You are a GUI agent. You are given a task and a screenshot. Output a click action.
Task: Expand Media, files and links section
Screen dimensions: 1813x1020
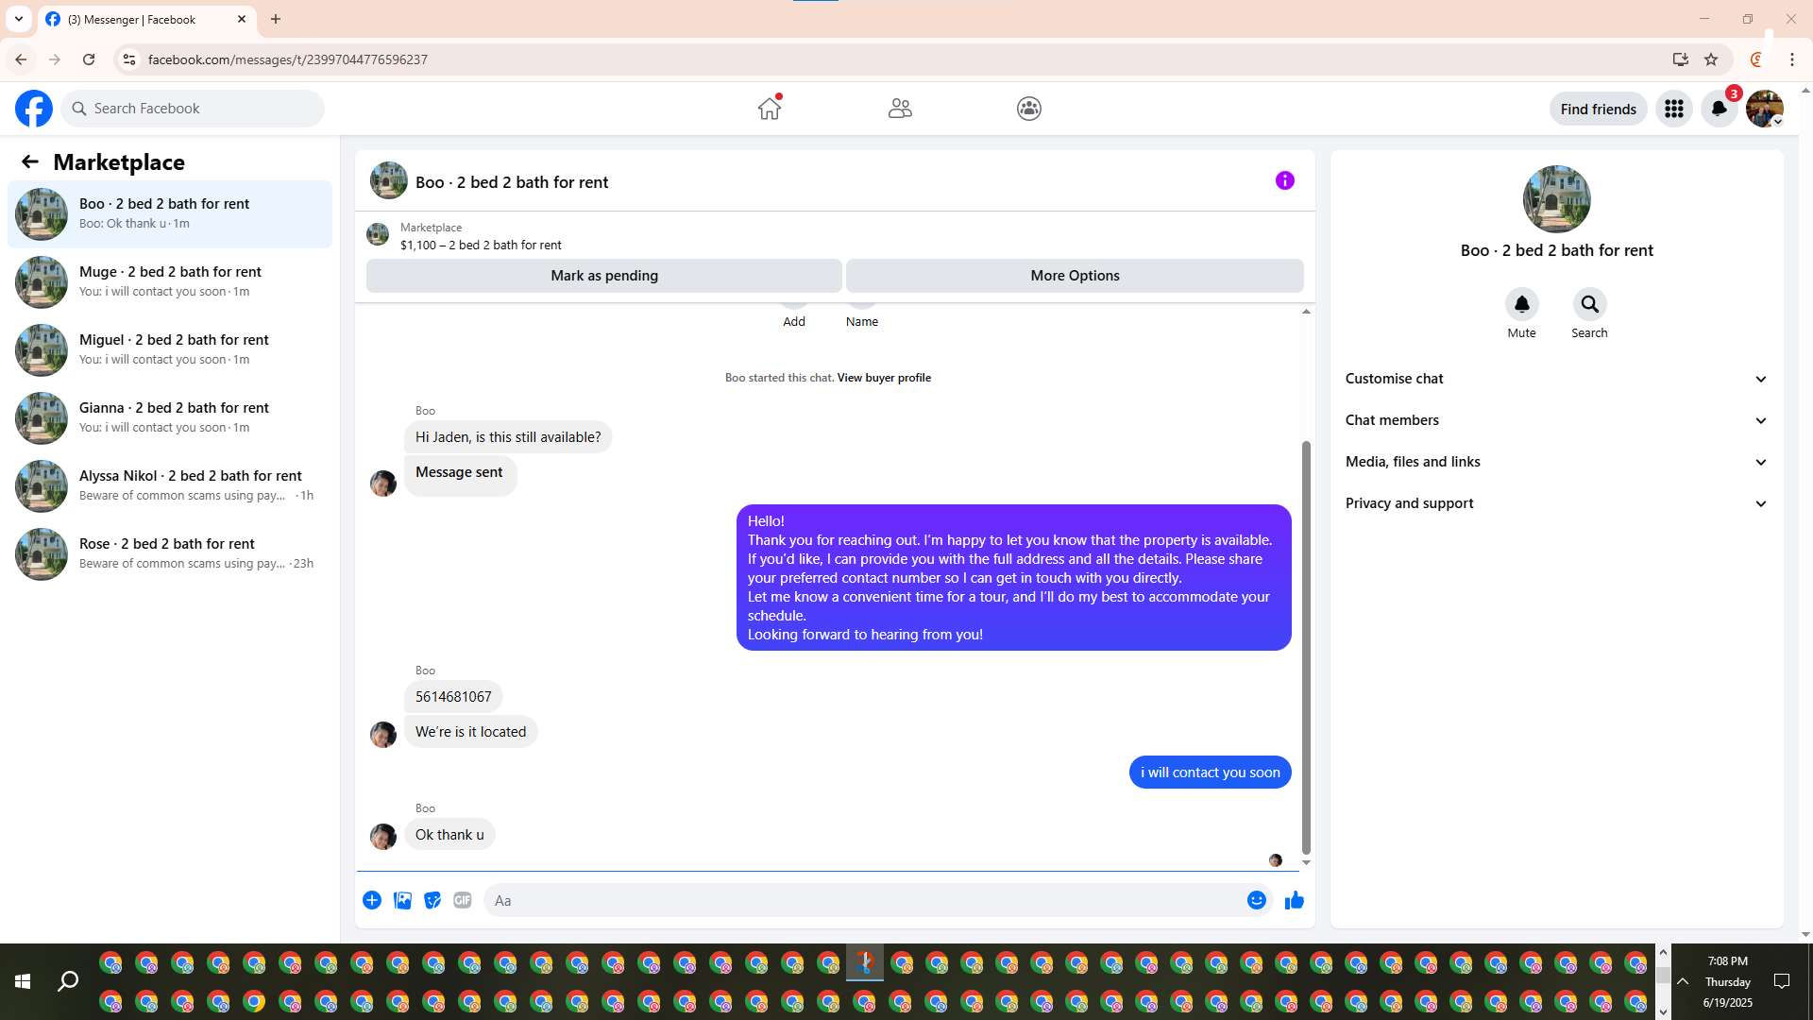pos(1556,462)
